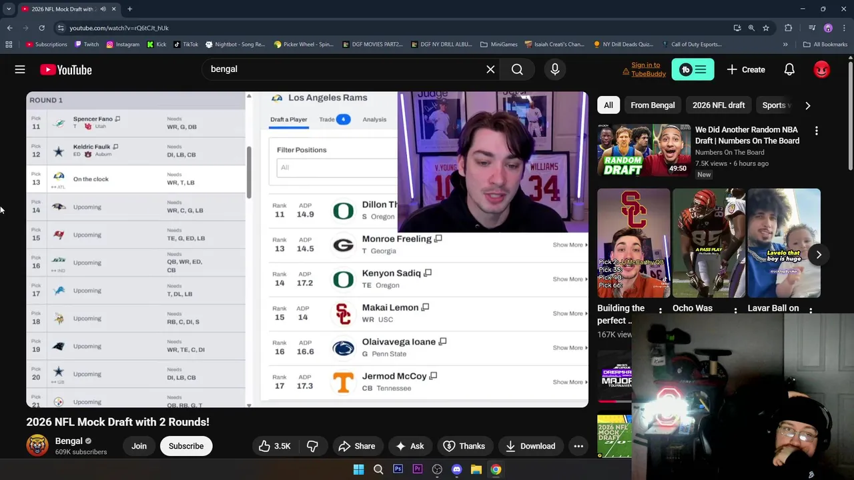Dislike the video
The image size is (854, 480).
[x=312, y=446]
